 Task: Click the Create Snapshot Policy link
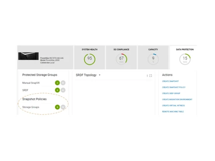coord(174,87)
